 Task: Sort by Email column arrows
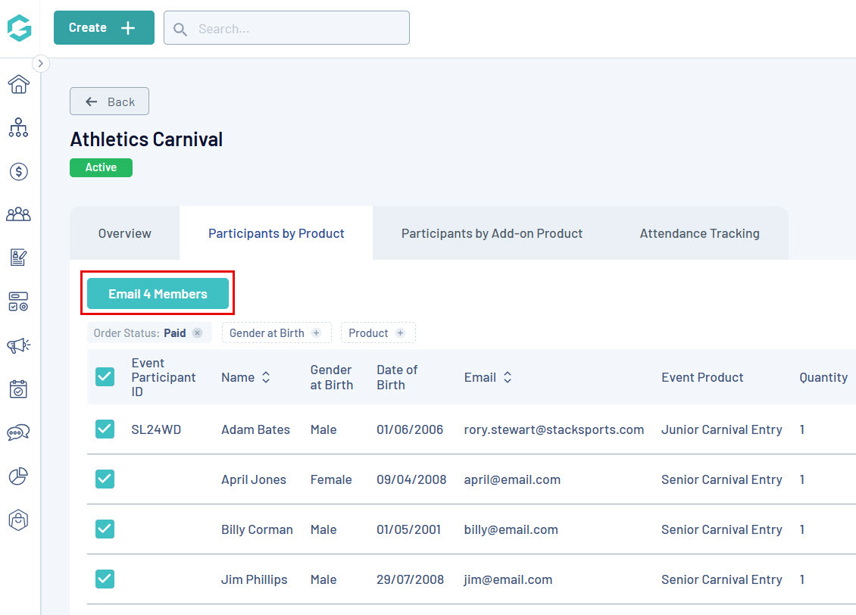point(507,377)
